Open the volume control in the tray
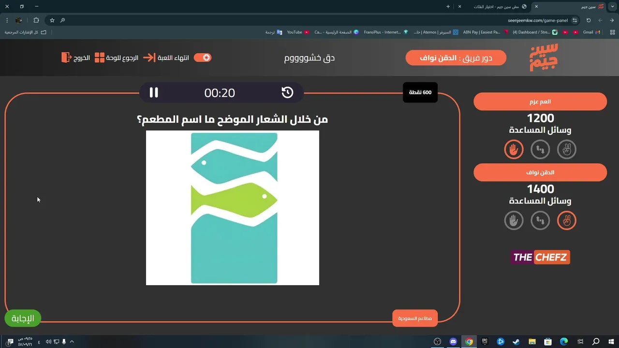The width and height of the screenshot is (619, 348). pyautogui.click(x=48, y=342)
